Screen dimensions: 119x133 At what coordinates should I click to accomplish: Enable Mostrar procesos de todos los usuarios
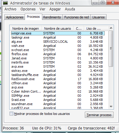(x=11, y=114)
